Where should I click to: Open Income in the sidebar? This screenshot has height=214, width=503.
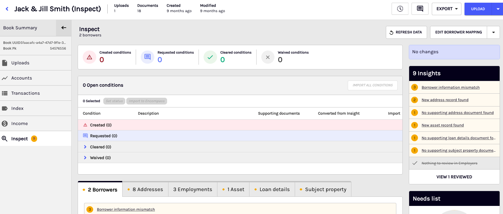tap(35, 124)
